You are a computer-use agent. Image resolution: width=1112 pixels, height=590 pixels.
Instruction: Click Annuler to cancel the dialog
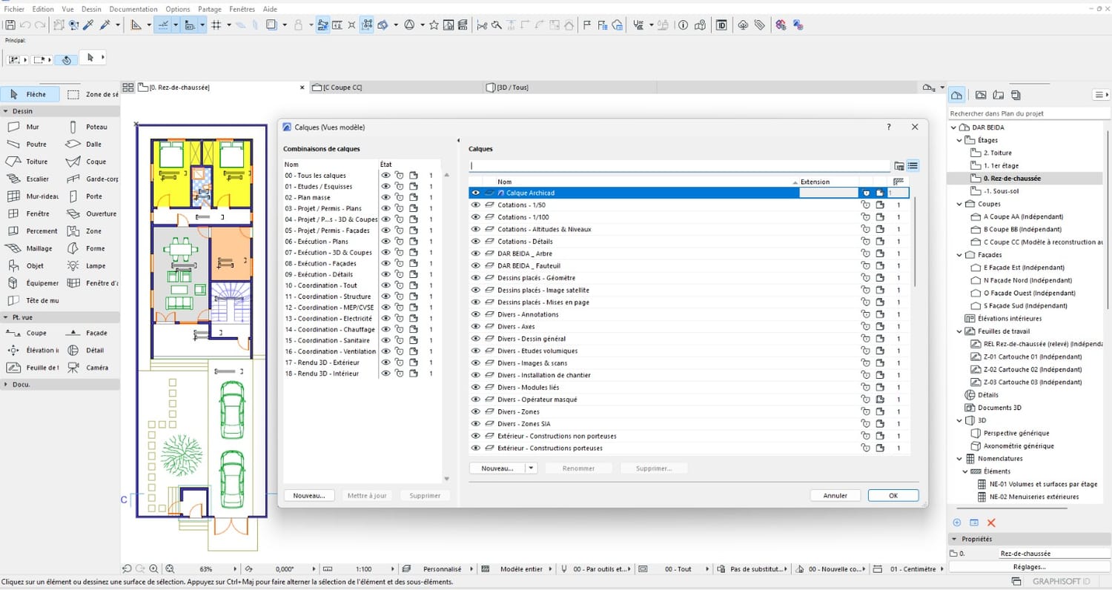point(835,495)
